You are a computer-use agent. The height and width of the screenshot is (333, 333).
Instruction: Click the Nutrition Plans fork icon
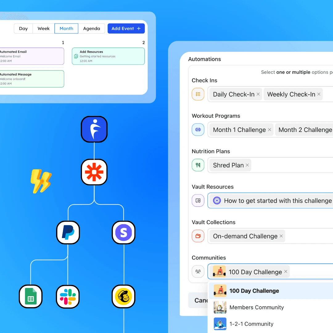[x=198, y=165]
